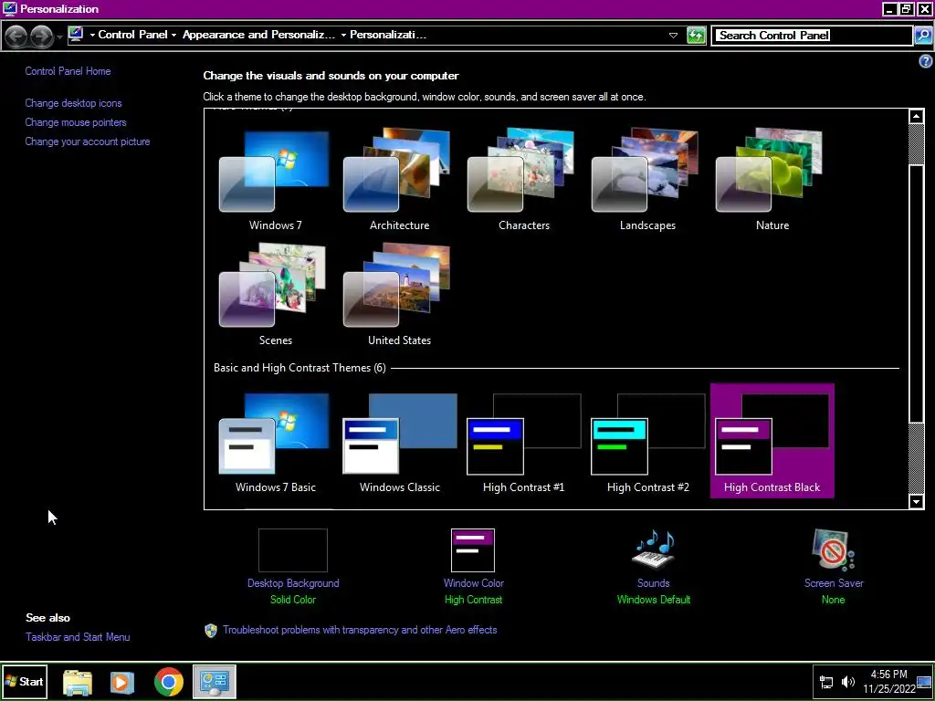Open the Sounds settings icon

pos(654,549)
